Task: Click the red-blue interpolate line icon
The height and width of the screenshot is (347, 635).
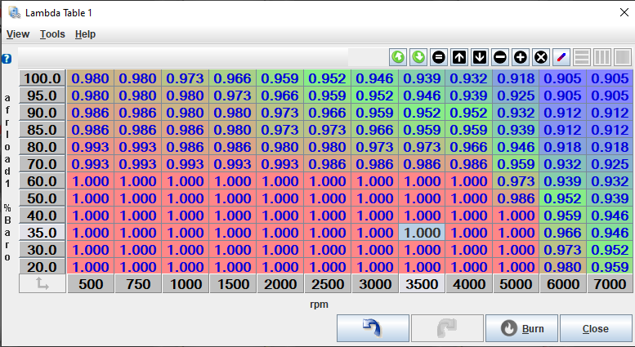Action: (561, 57)
